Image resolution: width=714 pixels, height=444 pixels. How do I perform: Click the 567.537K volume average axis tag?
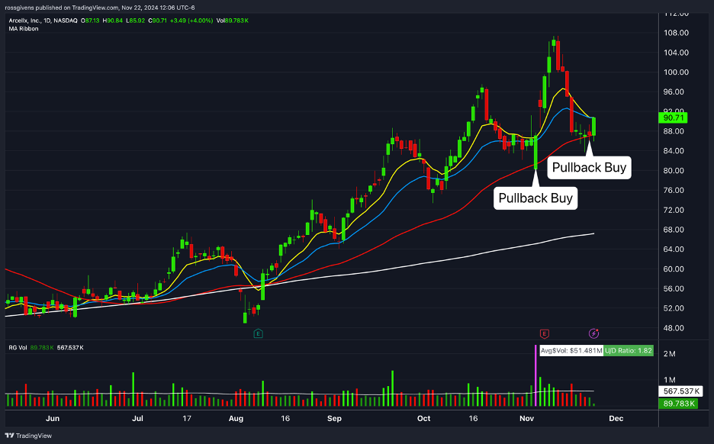click(x=680, y=391)
